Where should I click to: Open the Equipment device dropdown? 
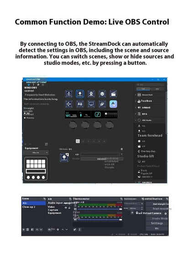coord(36,152)
